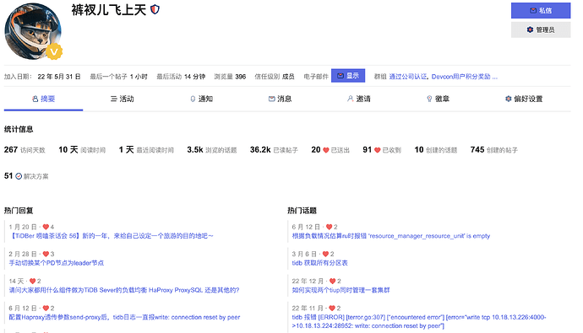Click the heart icon on the 14天 reply
The width and height of the screenshot is (583, 333).
click(x=32, y=281)
